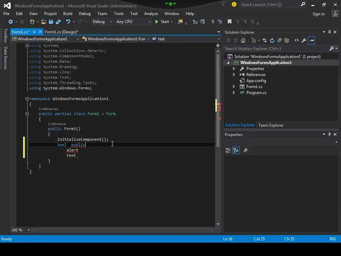Click Collapse All icon in Solution Explorer
The image size is (341, 256).
[x=279, y=40]
